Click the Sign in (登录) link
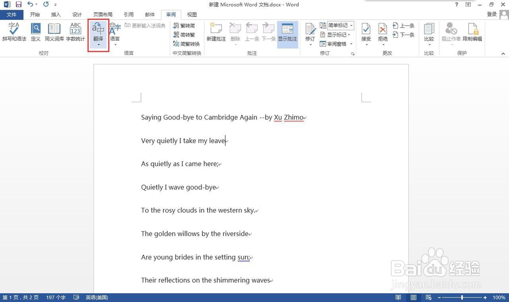The width and height of the screenshot is (509, 302). [x=492, y=14]
